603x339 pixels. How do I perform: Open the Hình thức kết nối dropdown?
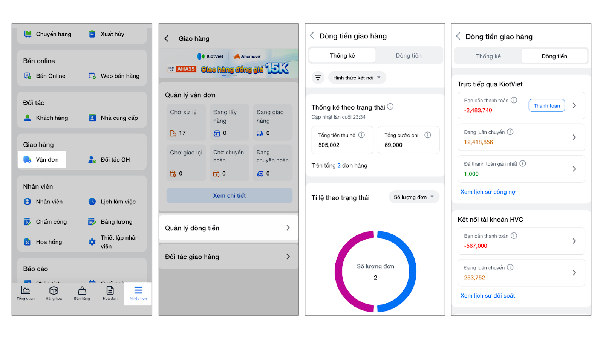pyautogui.click(x=357, y=78)
